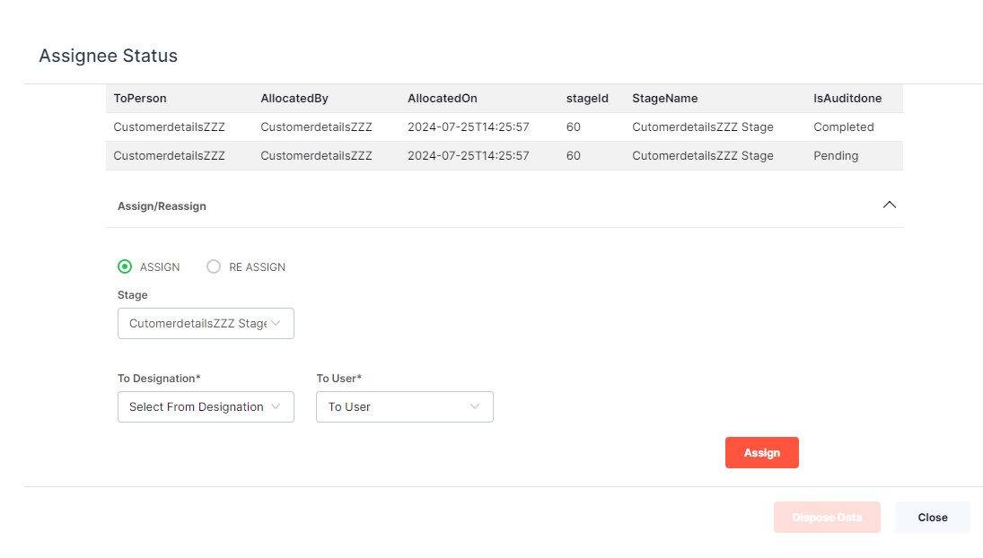Select second row's StageName cell

click(x=702, y=156)
